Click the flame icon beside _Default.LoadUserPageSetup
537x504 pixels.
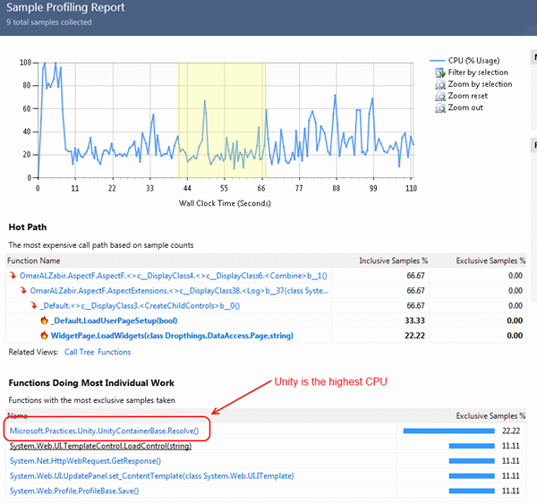[44, 320]
